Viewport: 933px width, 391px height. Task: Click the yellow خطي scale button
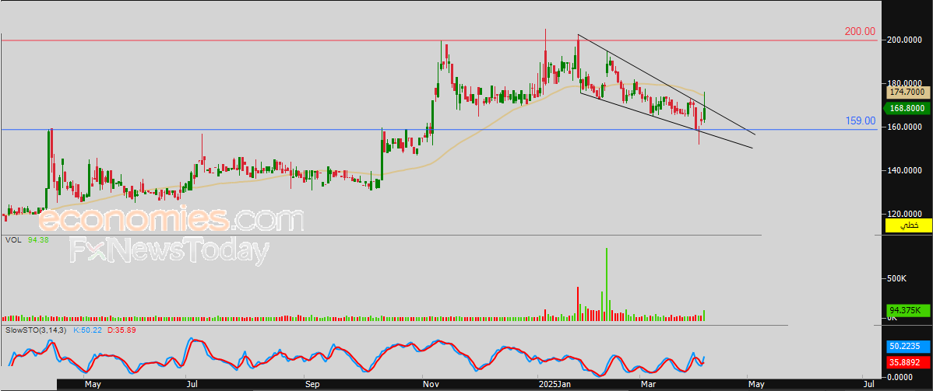click(909, 225)
